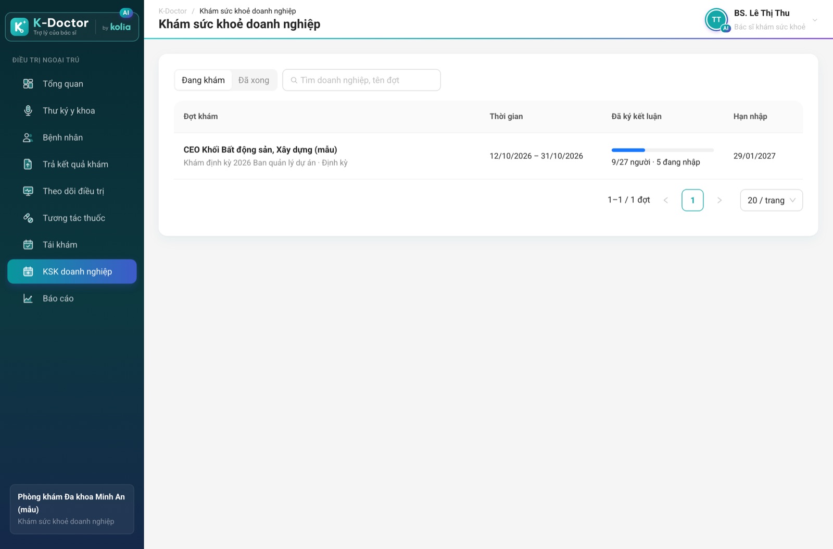Switch to the Đang khám tab
The width and height of the screenshot is (833, 549).
pos(203,80)
